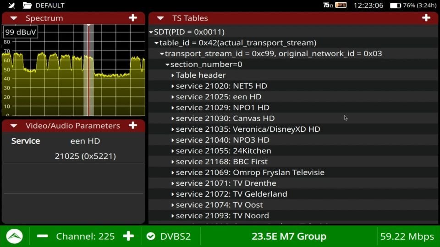Viewport: 440px width, 247px height.
Task: Click the red marker in the spectrum graph
Action: click(x=88, y=69)
